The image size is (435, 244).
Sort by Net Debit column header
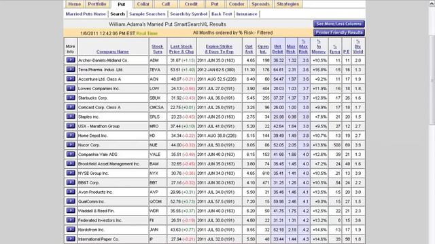tap(277, 49)
